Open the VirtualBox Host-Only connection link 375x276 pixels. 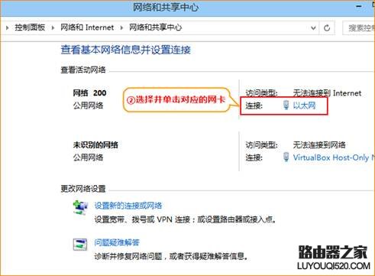[334, 157]
